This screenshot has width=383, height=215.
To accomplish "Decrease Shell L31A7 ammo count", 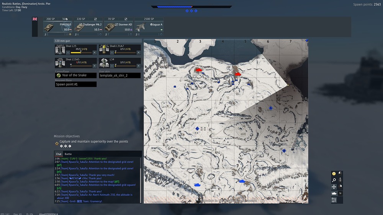I will click(112, 52).
